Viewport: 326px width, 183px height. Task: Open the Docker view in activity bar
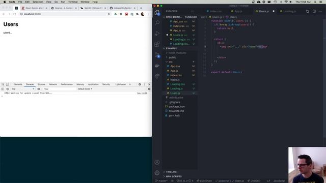tap(157, 66)
